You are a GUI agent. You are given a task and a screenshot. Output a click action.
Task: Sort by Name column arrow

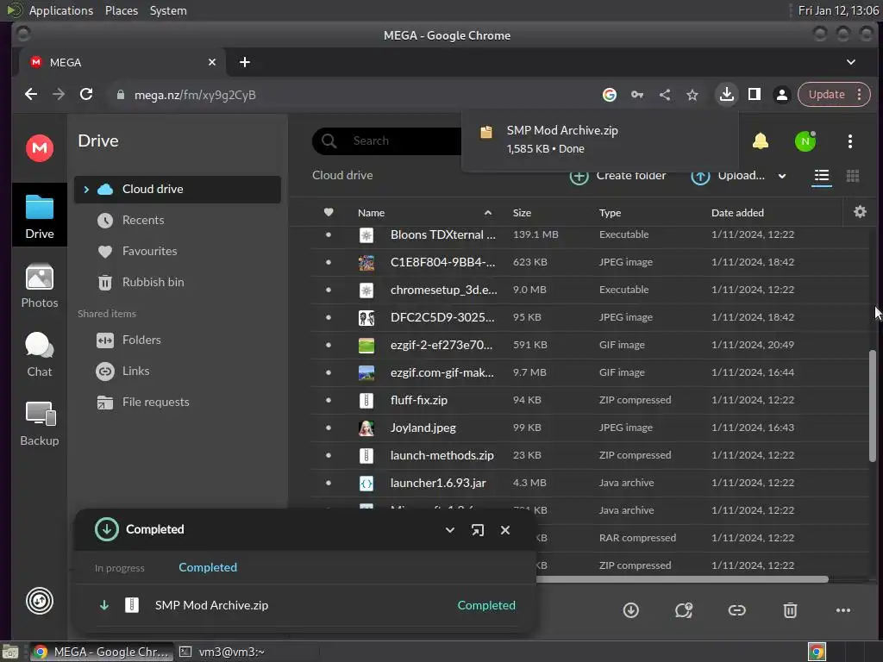click(x=488, y=213)
